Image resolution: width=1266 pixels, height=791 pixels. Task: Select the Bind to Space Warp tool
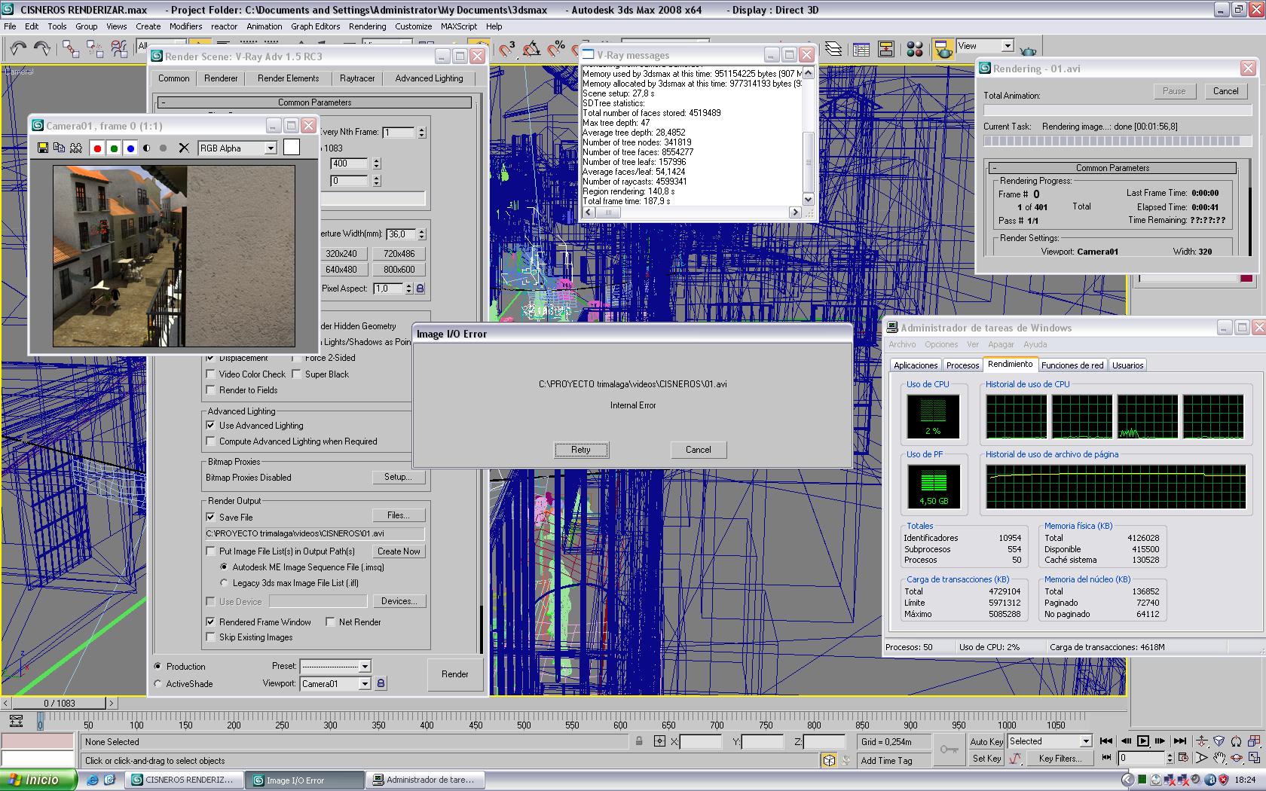point(119,49)
